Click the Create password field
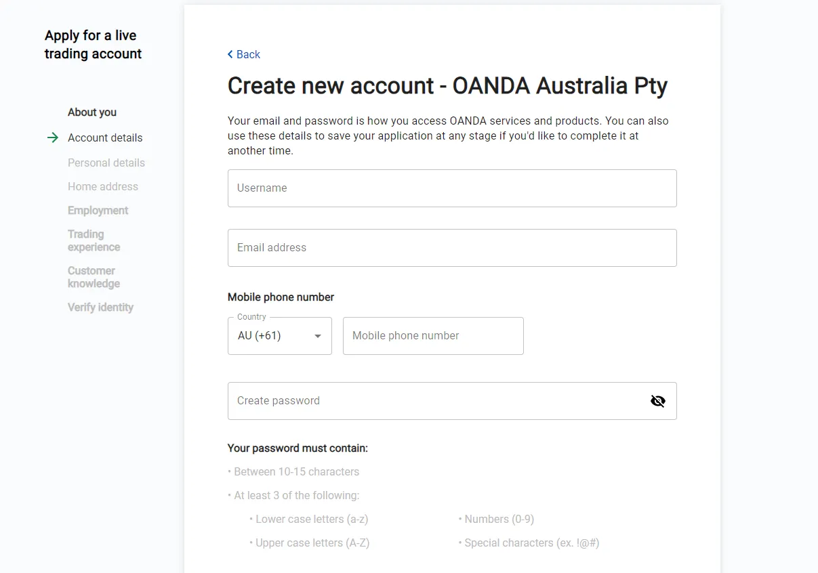Image resolution: width=818 pixels, height=573 pixels. tap(452, 401)
